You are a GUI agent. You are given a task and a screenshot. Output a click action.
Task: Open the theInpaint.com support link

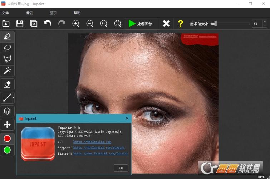point(99,148)
